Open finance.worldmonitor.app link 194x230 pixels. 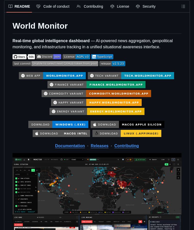pos(96,85)
